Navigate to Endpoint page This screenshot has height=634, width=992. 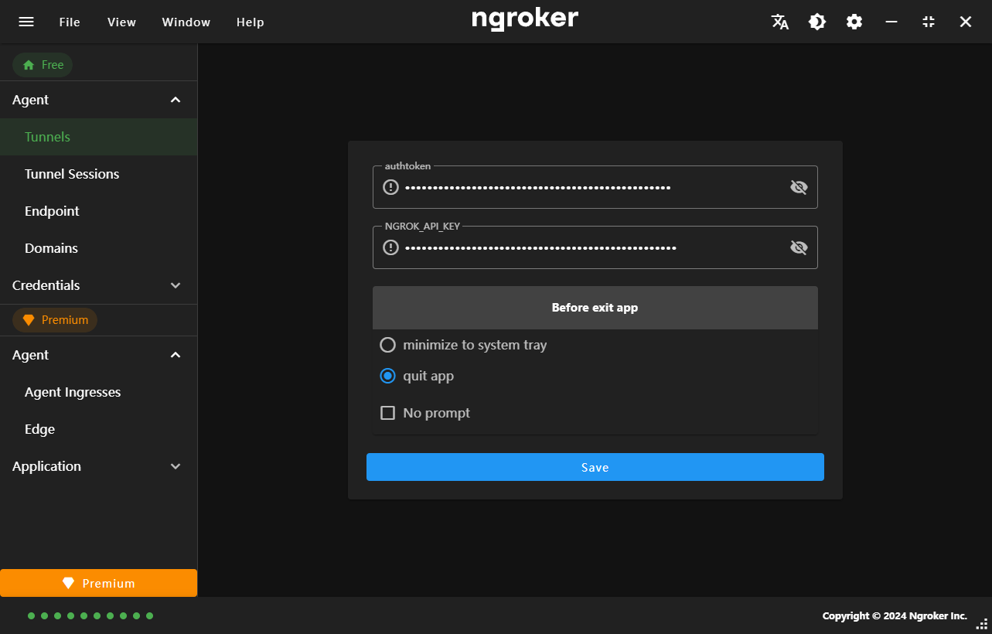tap(98, 211)
